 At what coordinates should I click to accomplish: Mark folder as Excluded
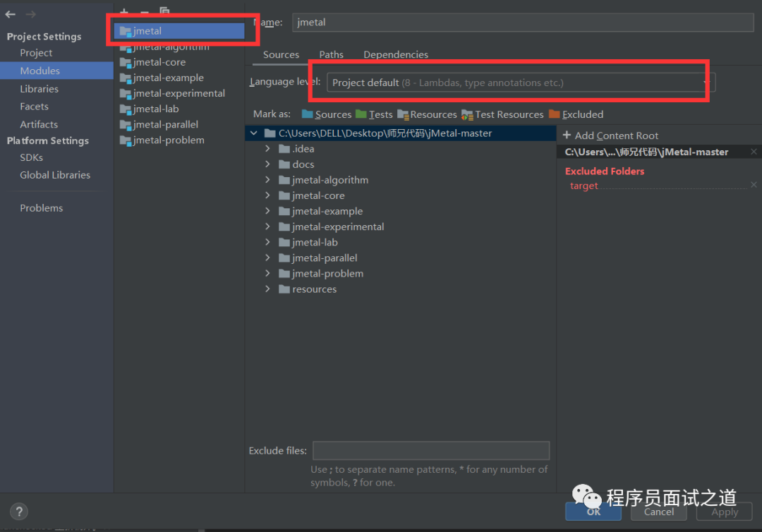click(x=576, y=114)
